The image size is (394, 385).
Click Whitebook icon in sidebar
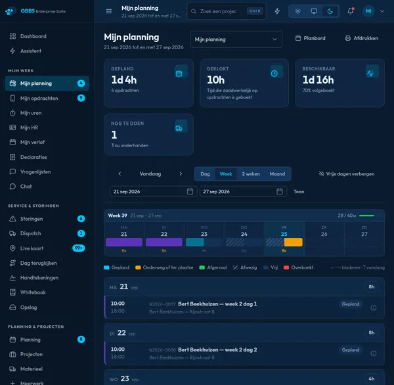12,292
